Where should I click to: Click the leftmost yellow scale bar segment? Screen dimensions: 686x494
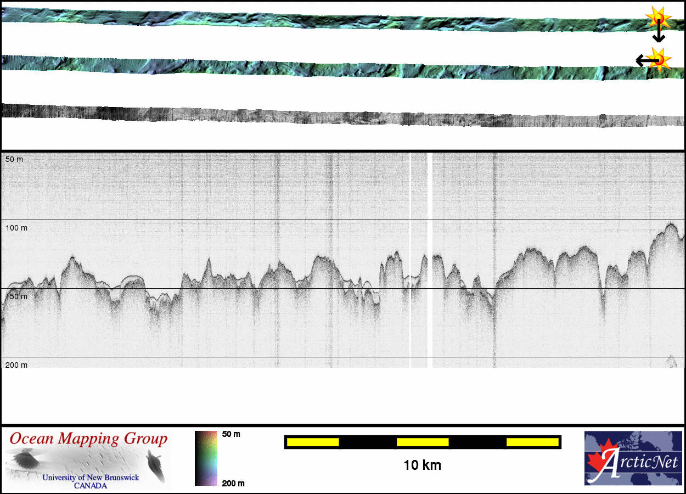click(x=312, y=442)
